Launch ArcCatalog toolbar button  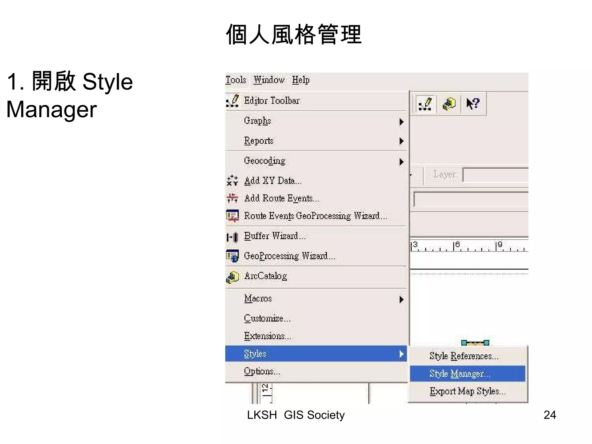pyautogui.click(x=449, y=104)
